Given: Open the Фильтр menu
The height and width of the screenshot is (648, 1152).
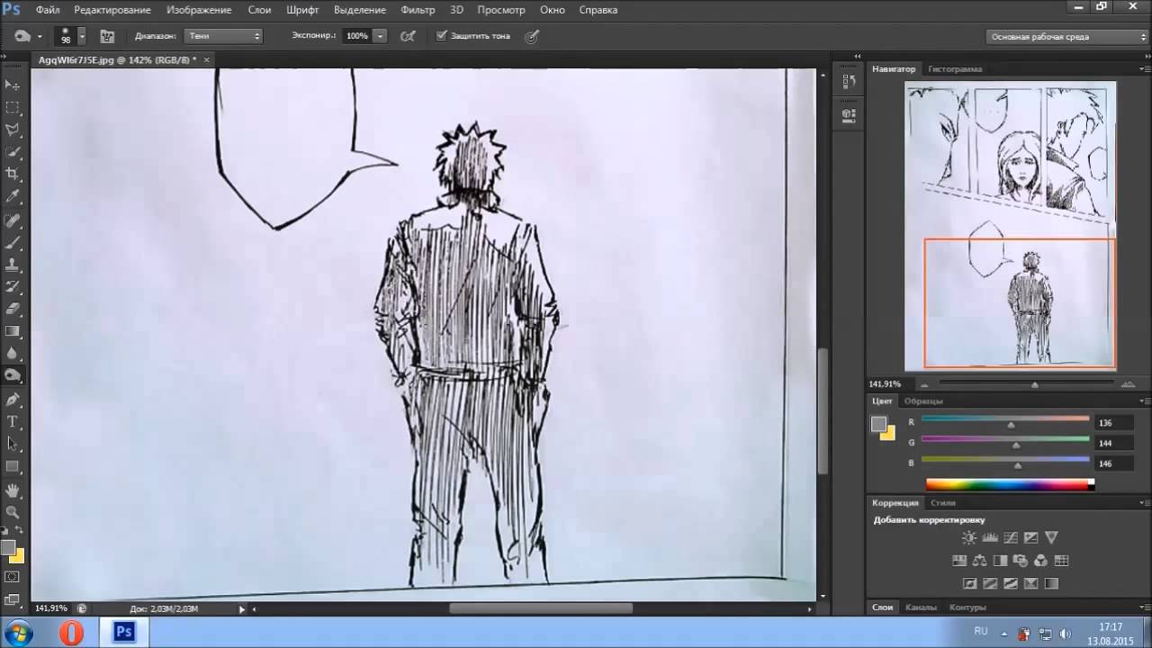Looking at the screenshot, I should pyautogui.click(x=418, y=10).
